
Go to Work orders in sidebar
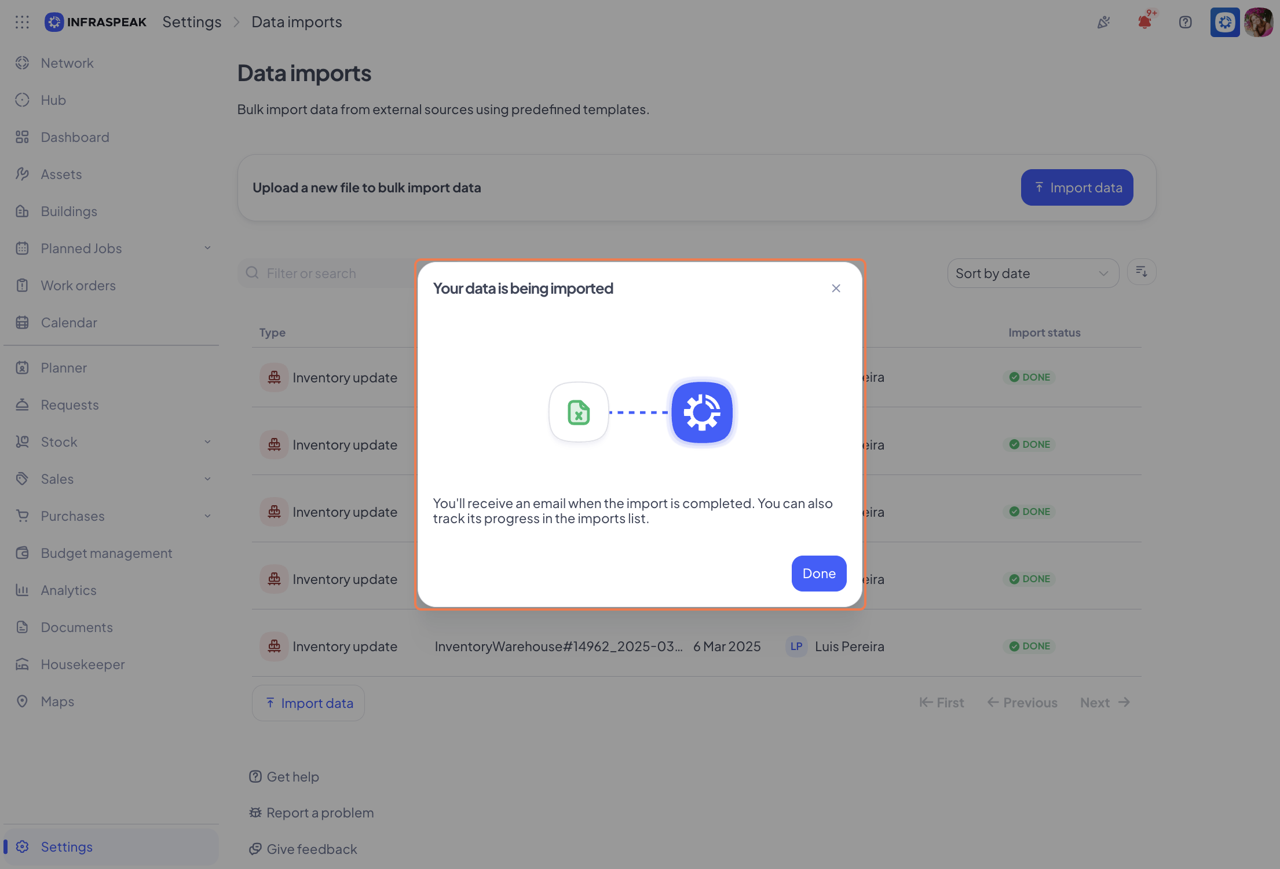78,286
